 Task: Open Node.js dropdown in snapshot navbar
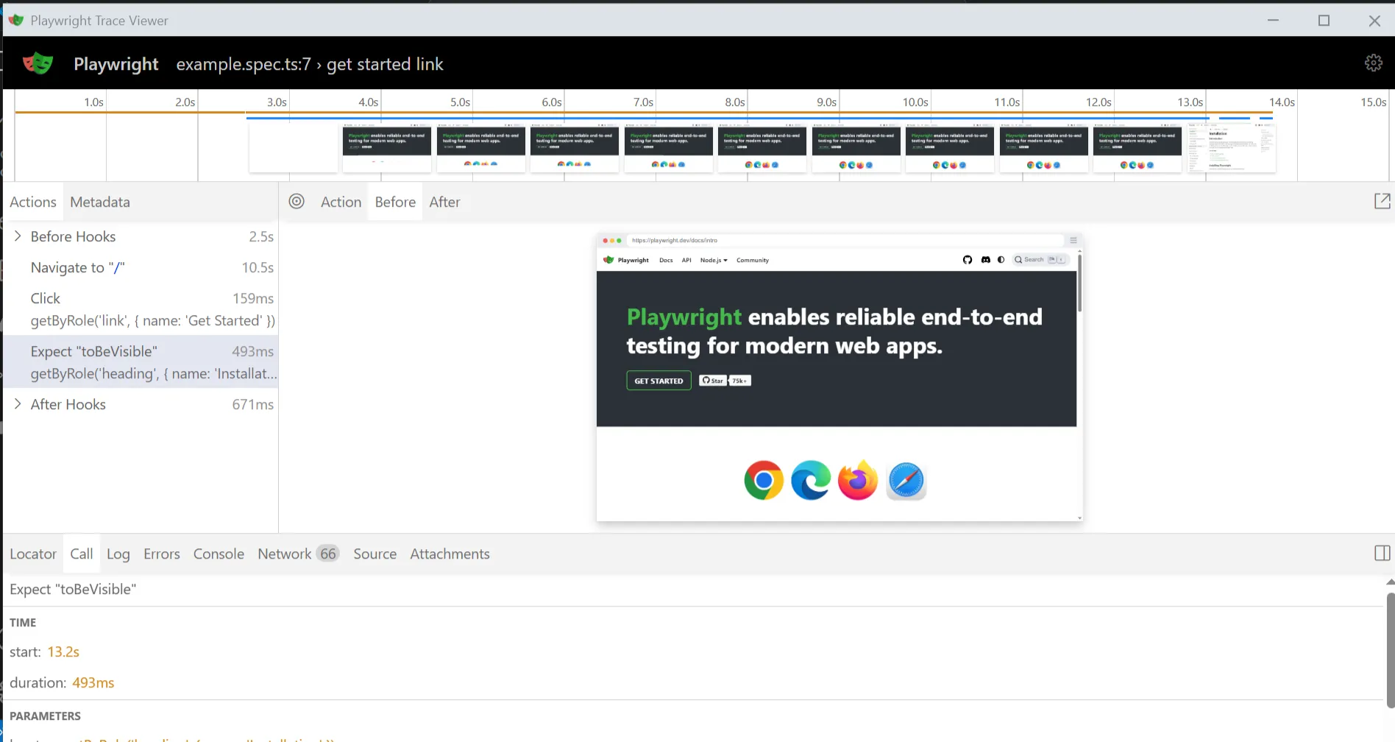714,260
